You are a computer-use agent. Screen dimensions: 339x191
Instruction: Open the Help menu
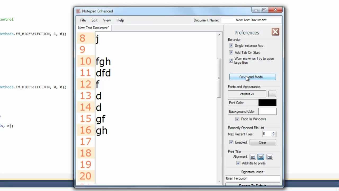click(x=120, y=20)
